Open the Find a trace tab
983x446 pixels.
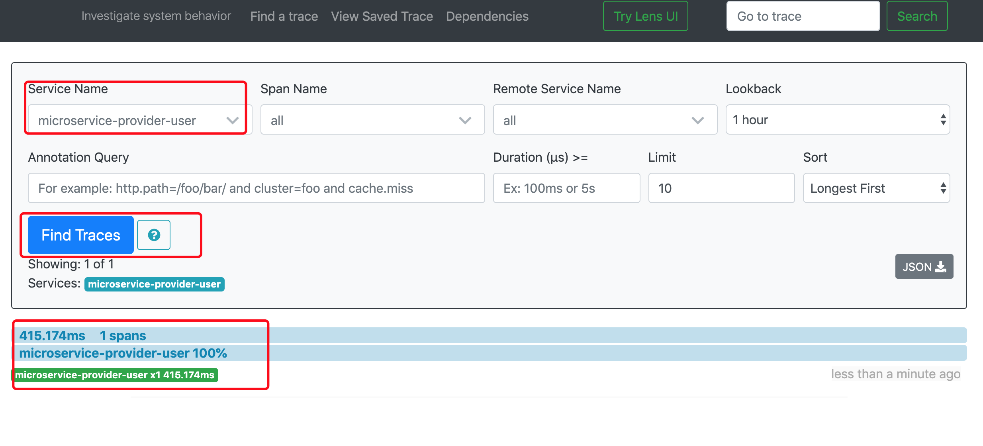284,16
